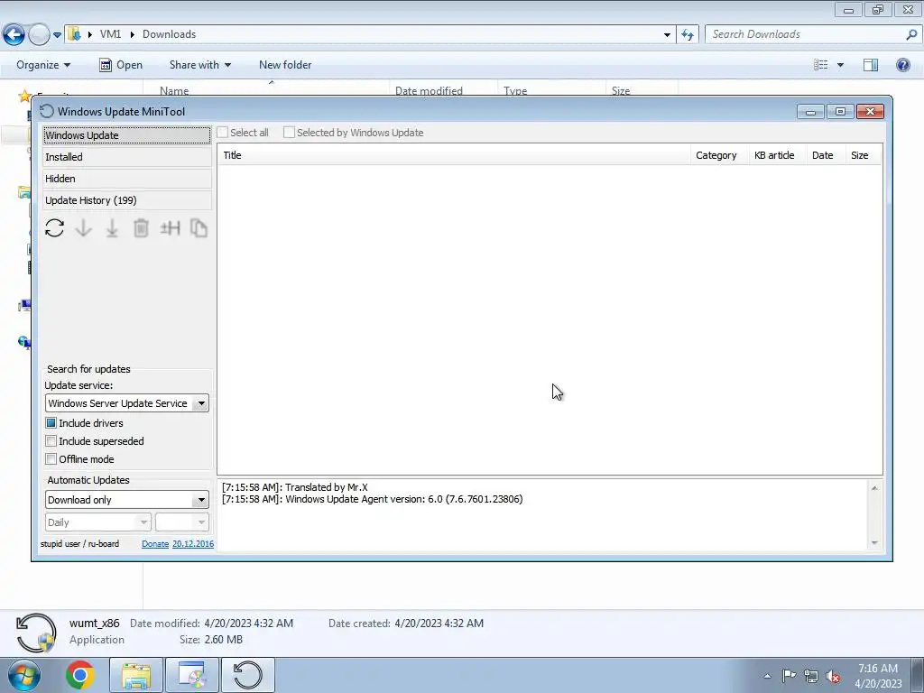The width and height of the screenshot is (924, 693).
Task: Click the search magnifier icon in Explorer
Action: [911, 34]
